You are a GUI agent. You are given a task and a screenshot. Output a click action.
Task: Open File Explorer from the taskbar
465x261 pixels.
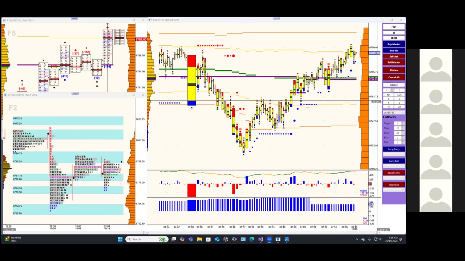pos(199,239)
